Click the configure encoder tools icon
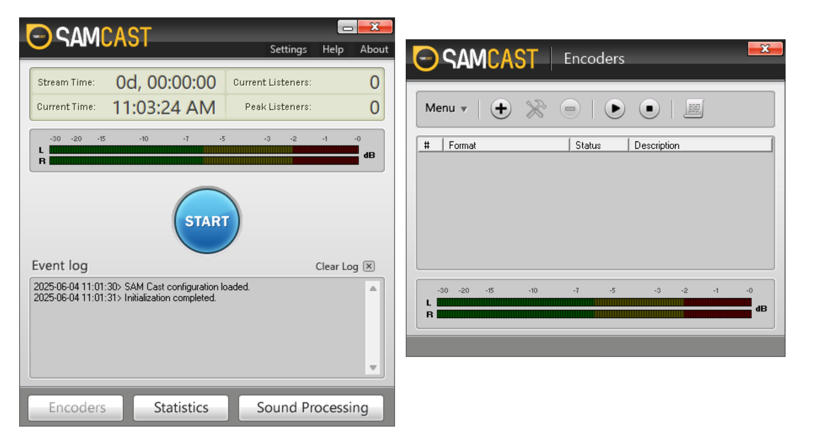Viewport: 821px width, 444px height. pyautogui.click(x=536, y=109)
